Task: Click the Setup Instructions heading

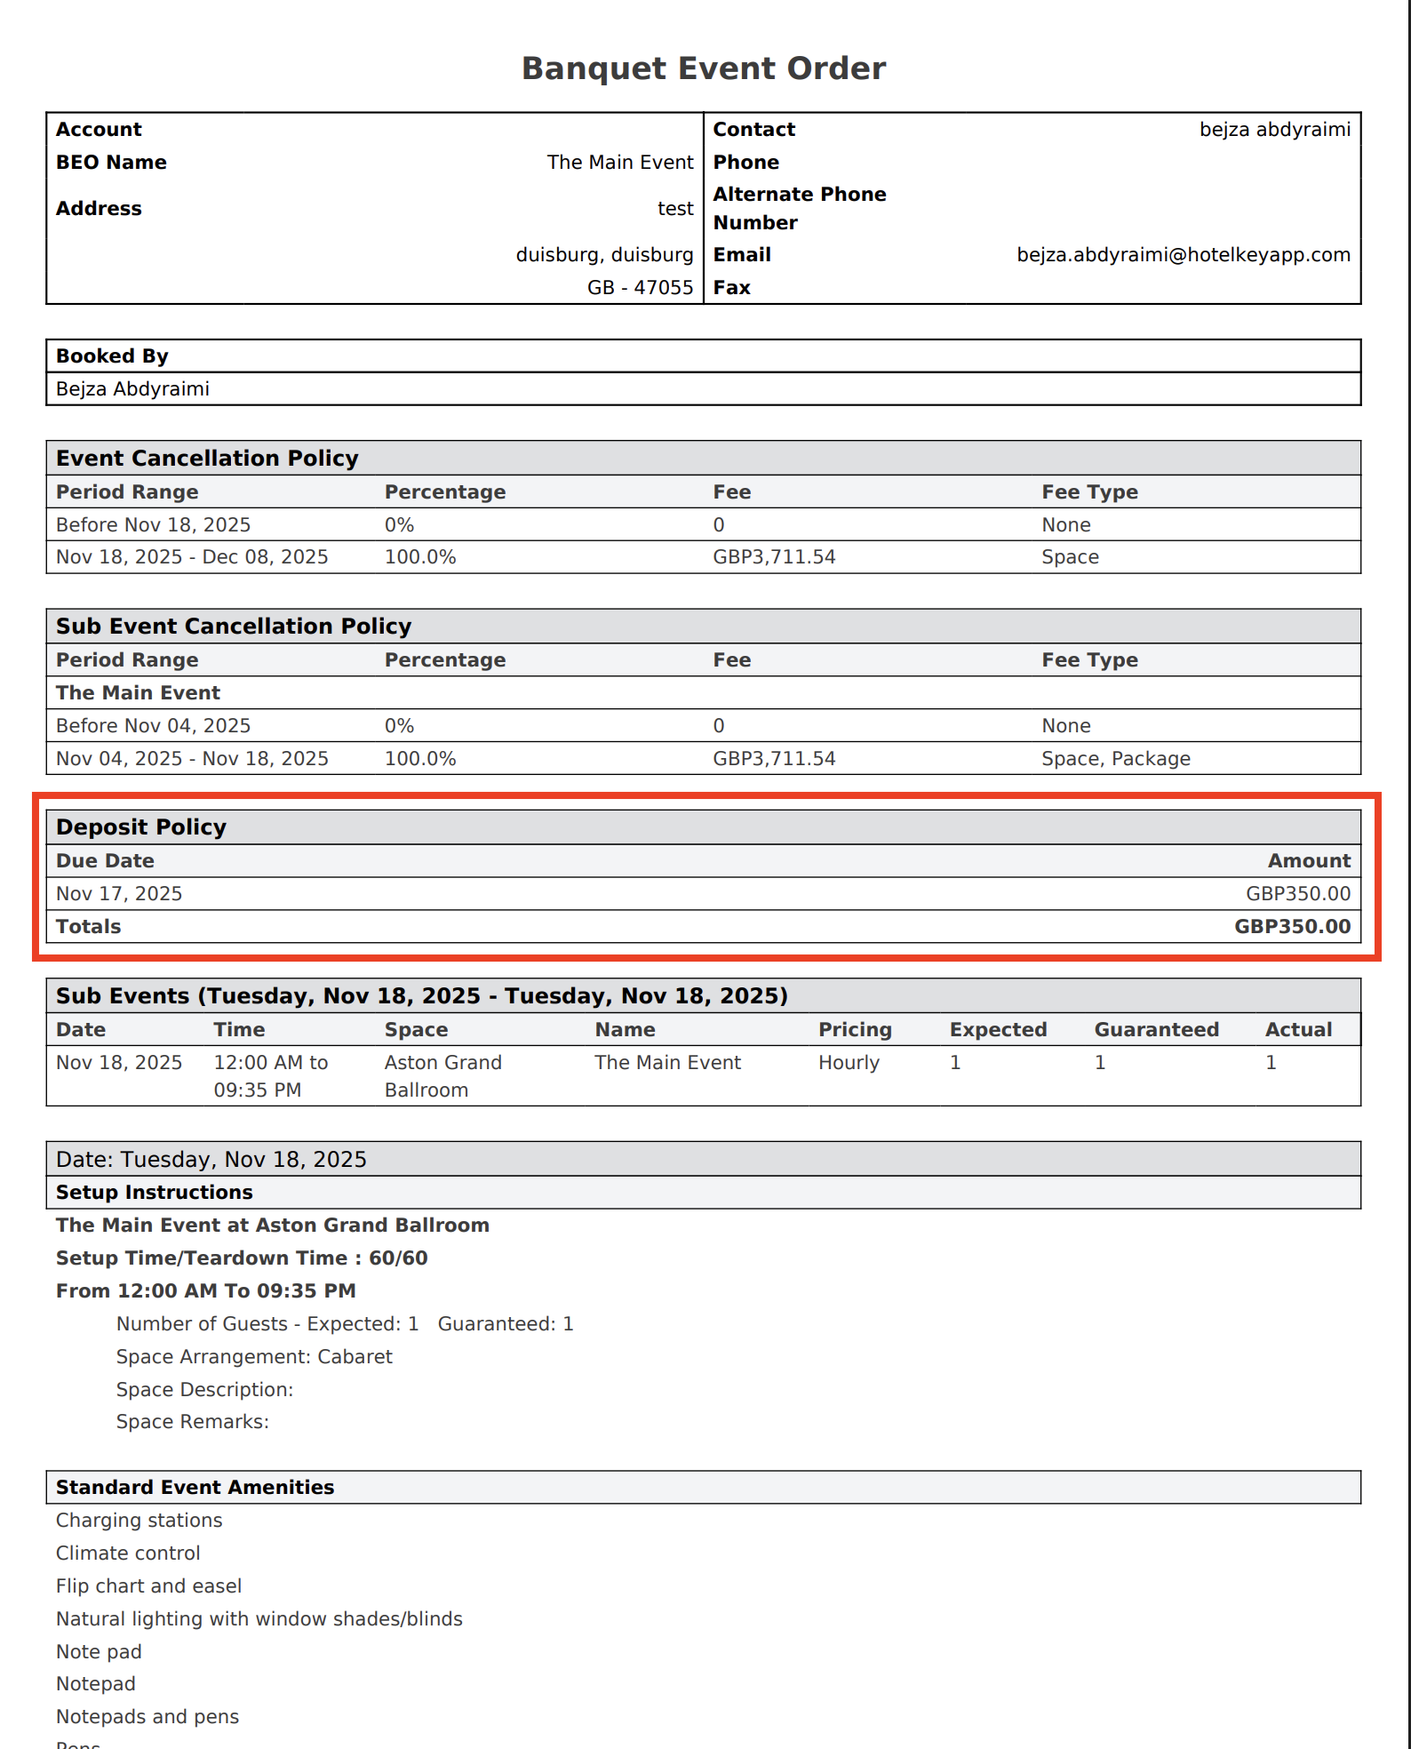Action: click(155, 1193)
